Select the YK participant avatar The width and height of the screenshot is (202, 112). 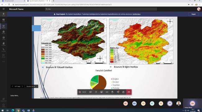coord(170,104)
